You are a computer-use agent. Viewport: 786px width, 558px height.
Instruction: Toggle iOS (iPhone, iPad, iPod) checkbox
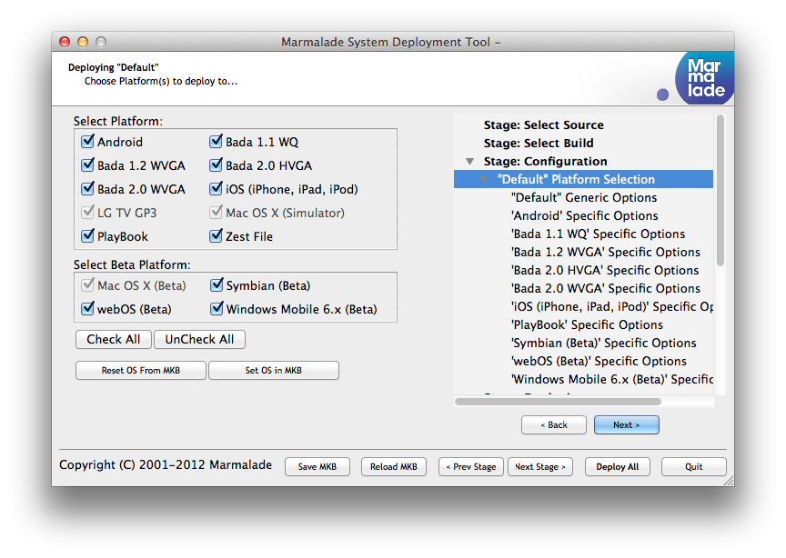point(217,189)
